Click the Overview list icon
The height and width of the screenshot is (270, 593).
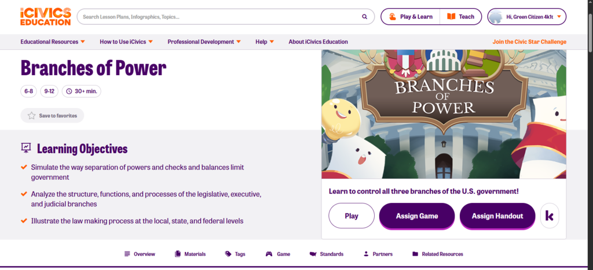tap(127, 254)
